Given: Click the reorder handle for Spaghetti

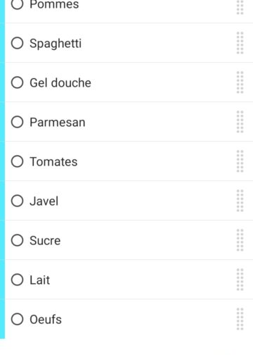Looking at the screenshot, I should coord(240,43).
